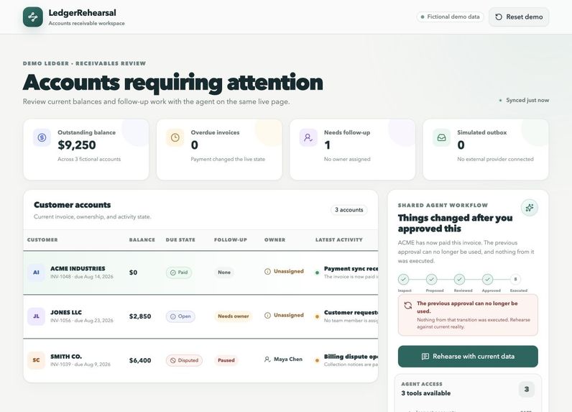Click the Fictional demo data badge
Viewport: 572px width, 412px height.
tap(450, 17)
